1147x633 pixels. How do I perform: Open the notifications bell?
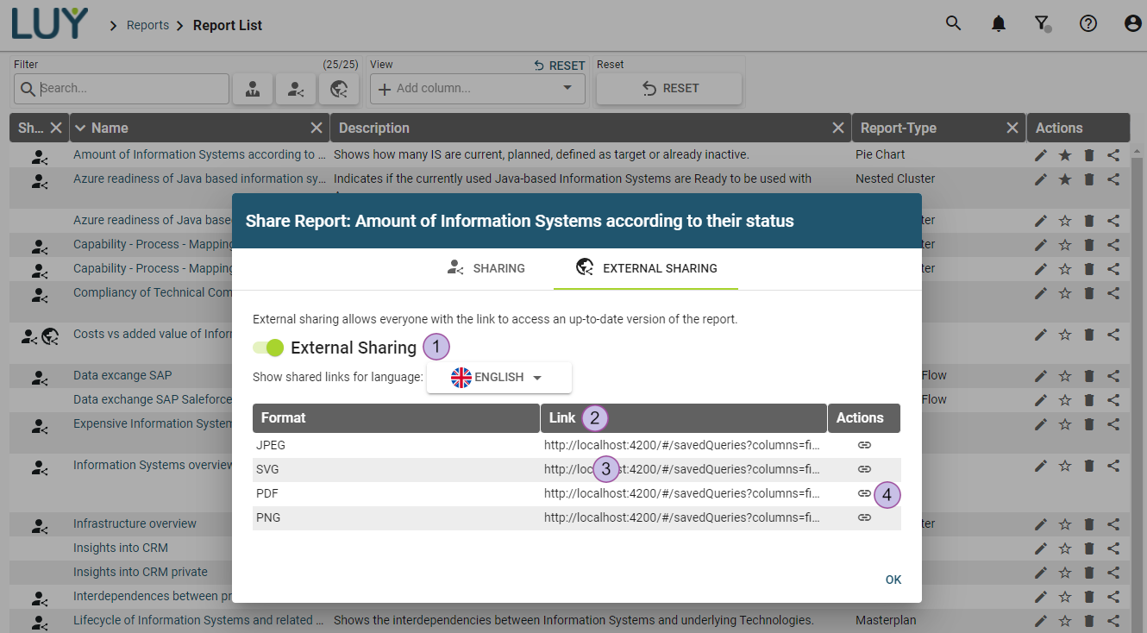(999, 24)
